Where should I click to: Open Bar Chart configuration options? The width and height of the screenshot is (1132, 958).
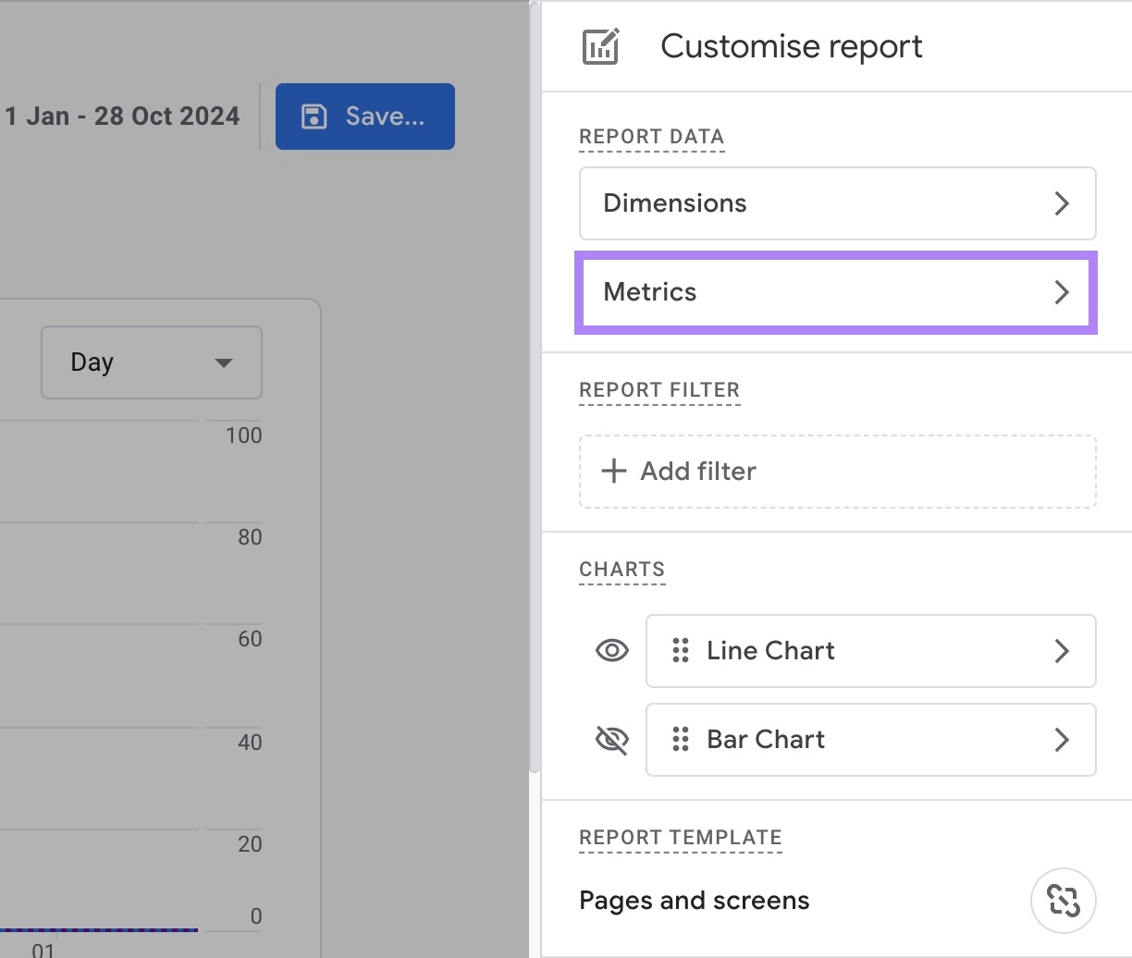1062,740
